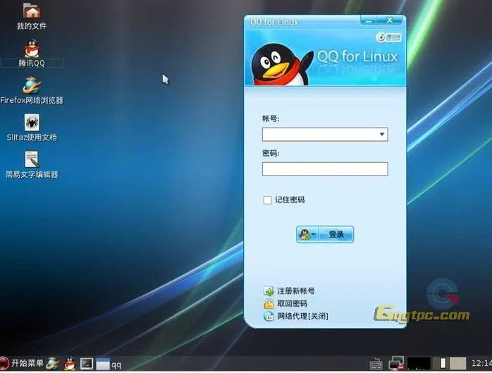Click the lock icon beside 取回密码
The image size is (492, 373).
coord(269,304)
